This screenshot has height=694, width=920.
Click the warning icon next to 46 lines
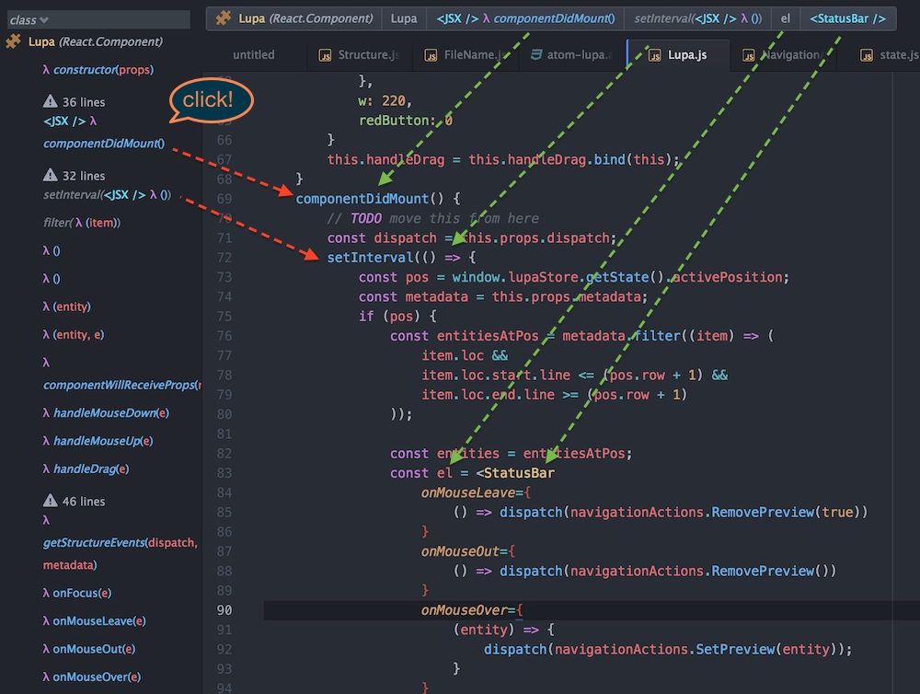(x=51, y=501)
